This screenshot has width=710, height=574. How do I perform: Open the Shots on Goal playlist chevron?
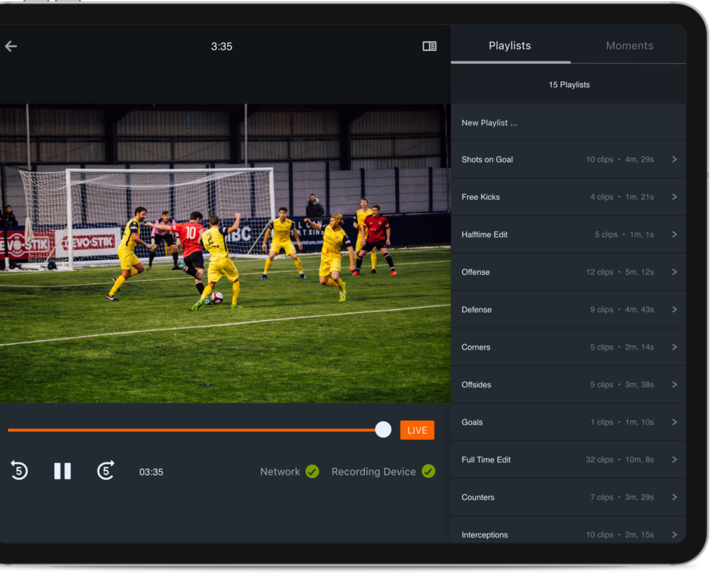pyautogui.click(x=674, y=159)
